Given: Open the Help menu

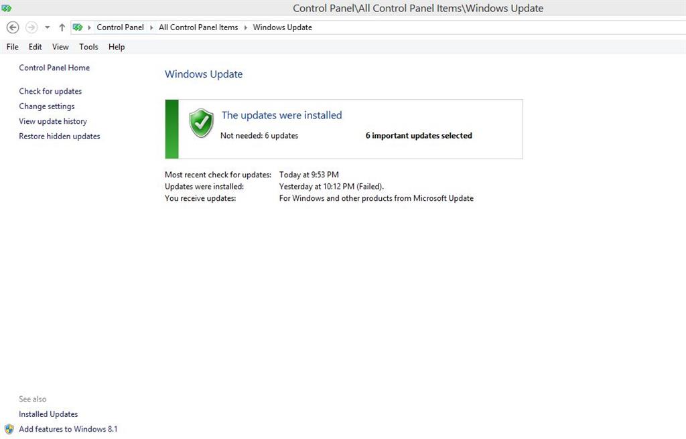Looking at the screenshot, I should 117,47.
